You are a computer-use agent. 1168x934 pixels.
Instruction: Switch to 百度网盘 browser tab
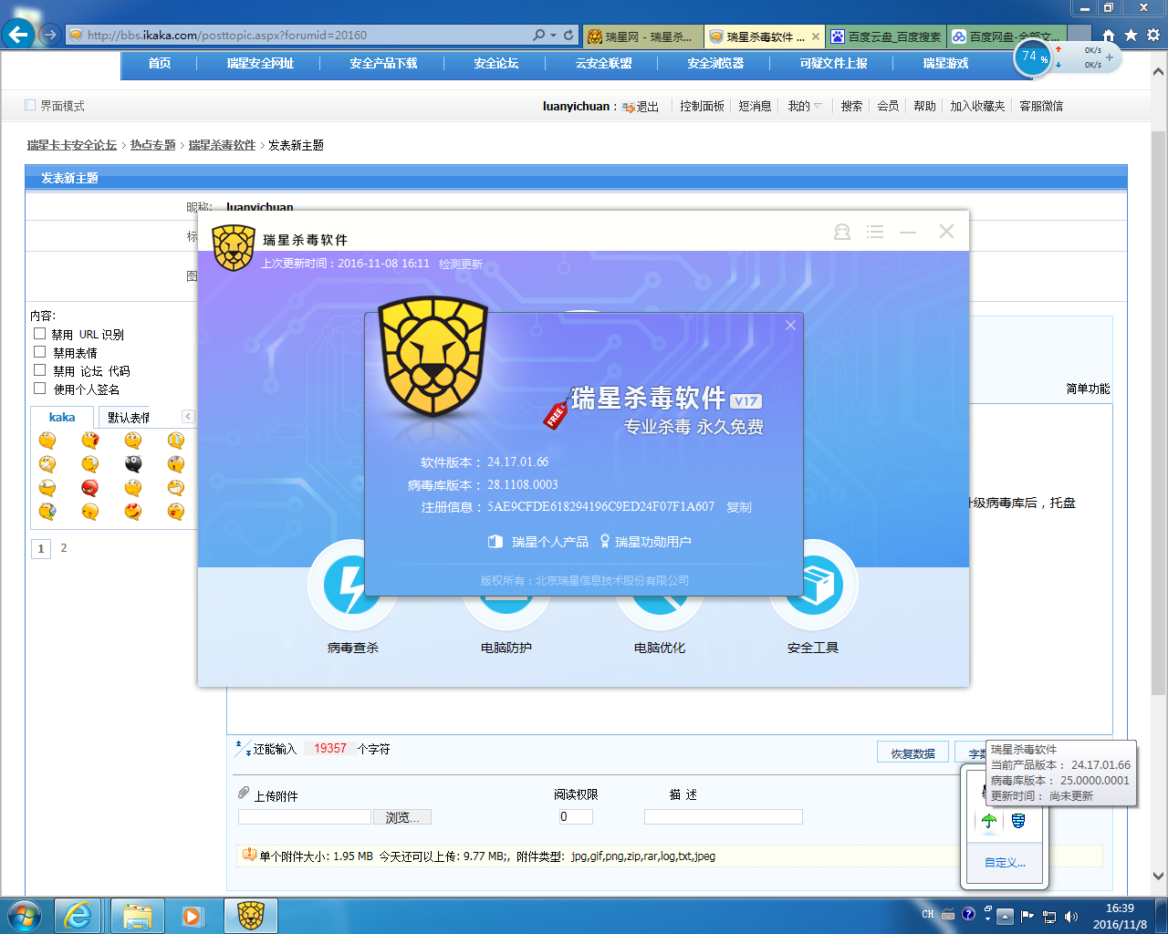click(1006, 36)
